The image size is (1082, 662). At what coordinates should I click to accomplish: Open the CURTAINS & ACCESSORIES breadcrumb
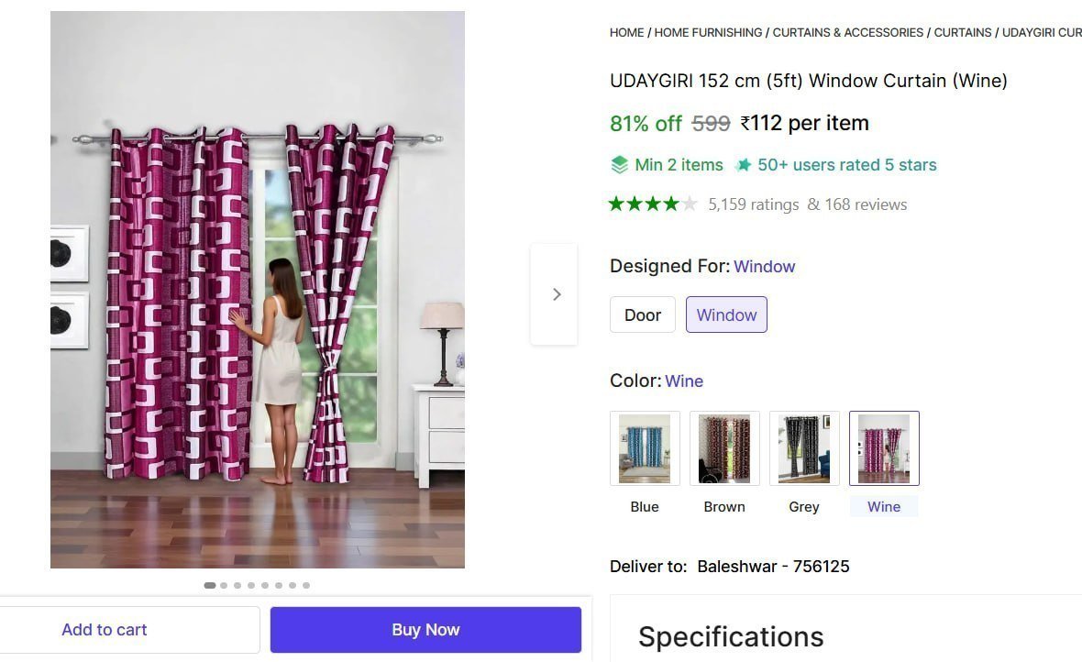point(847,32)
